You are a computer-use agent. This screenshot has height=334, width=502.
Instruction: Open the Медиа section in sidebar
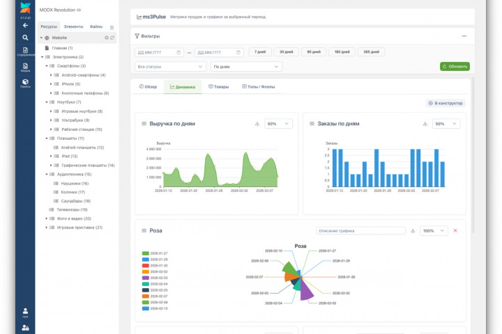pyautogui.click(x=25, y=67)
